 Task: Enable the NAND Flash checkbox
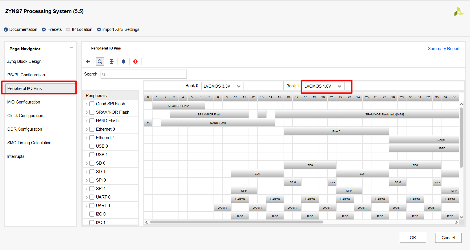click(92, 121)
